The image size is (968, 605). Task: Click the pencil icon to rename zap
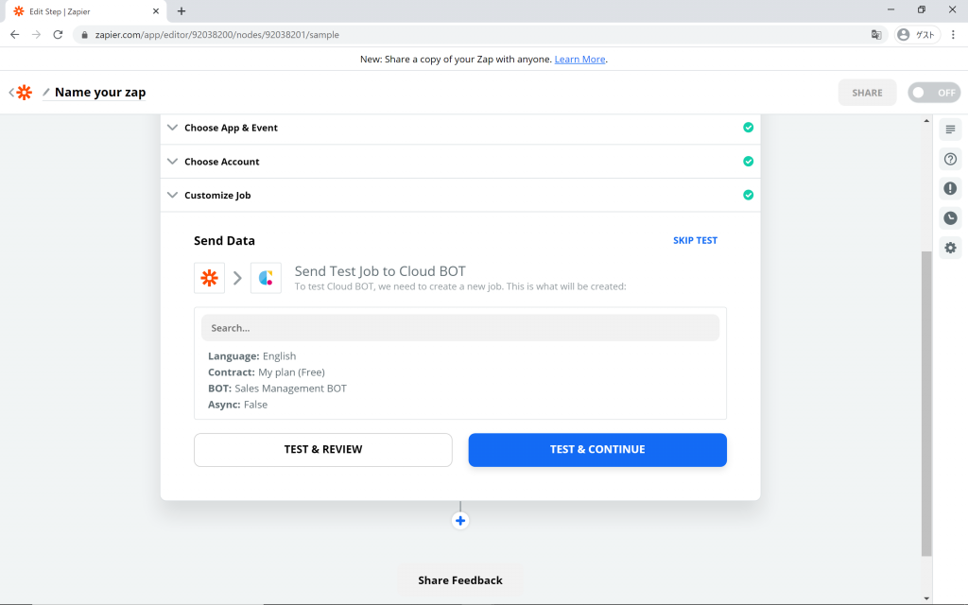point(45,93)
